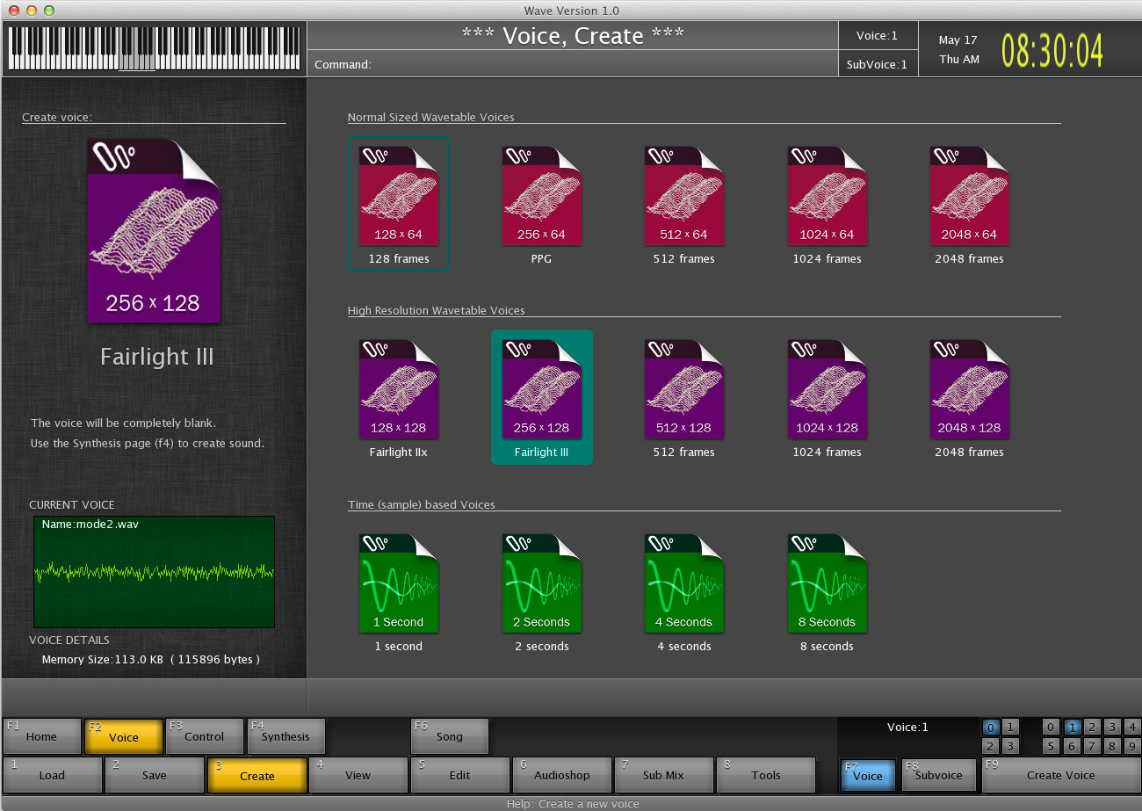Choose the 256 x 64 PPG voice
This screenshot has width=1142, height=811.
pos(541,204)
